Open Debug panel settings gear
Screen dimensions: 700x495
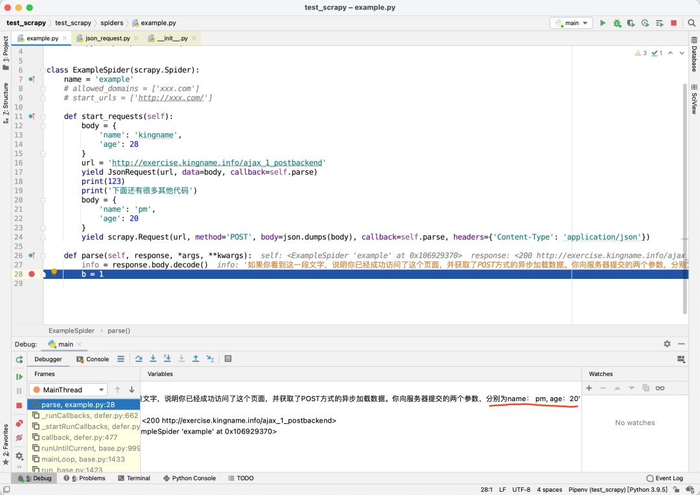pyautogui.click(x=667, y=344)
